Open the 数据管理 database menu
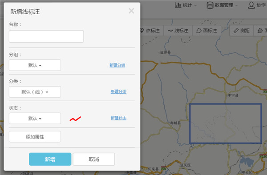Viewport: 267px width, 175px height. pyautogui.click(x=222, y=5)
